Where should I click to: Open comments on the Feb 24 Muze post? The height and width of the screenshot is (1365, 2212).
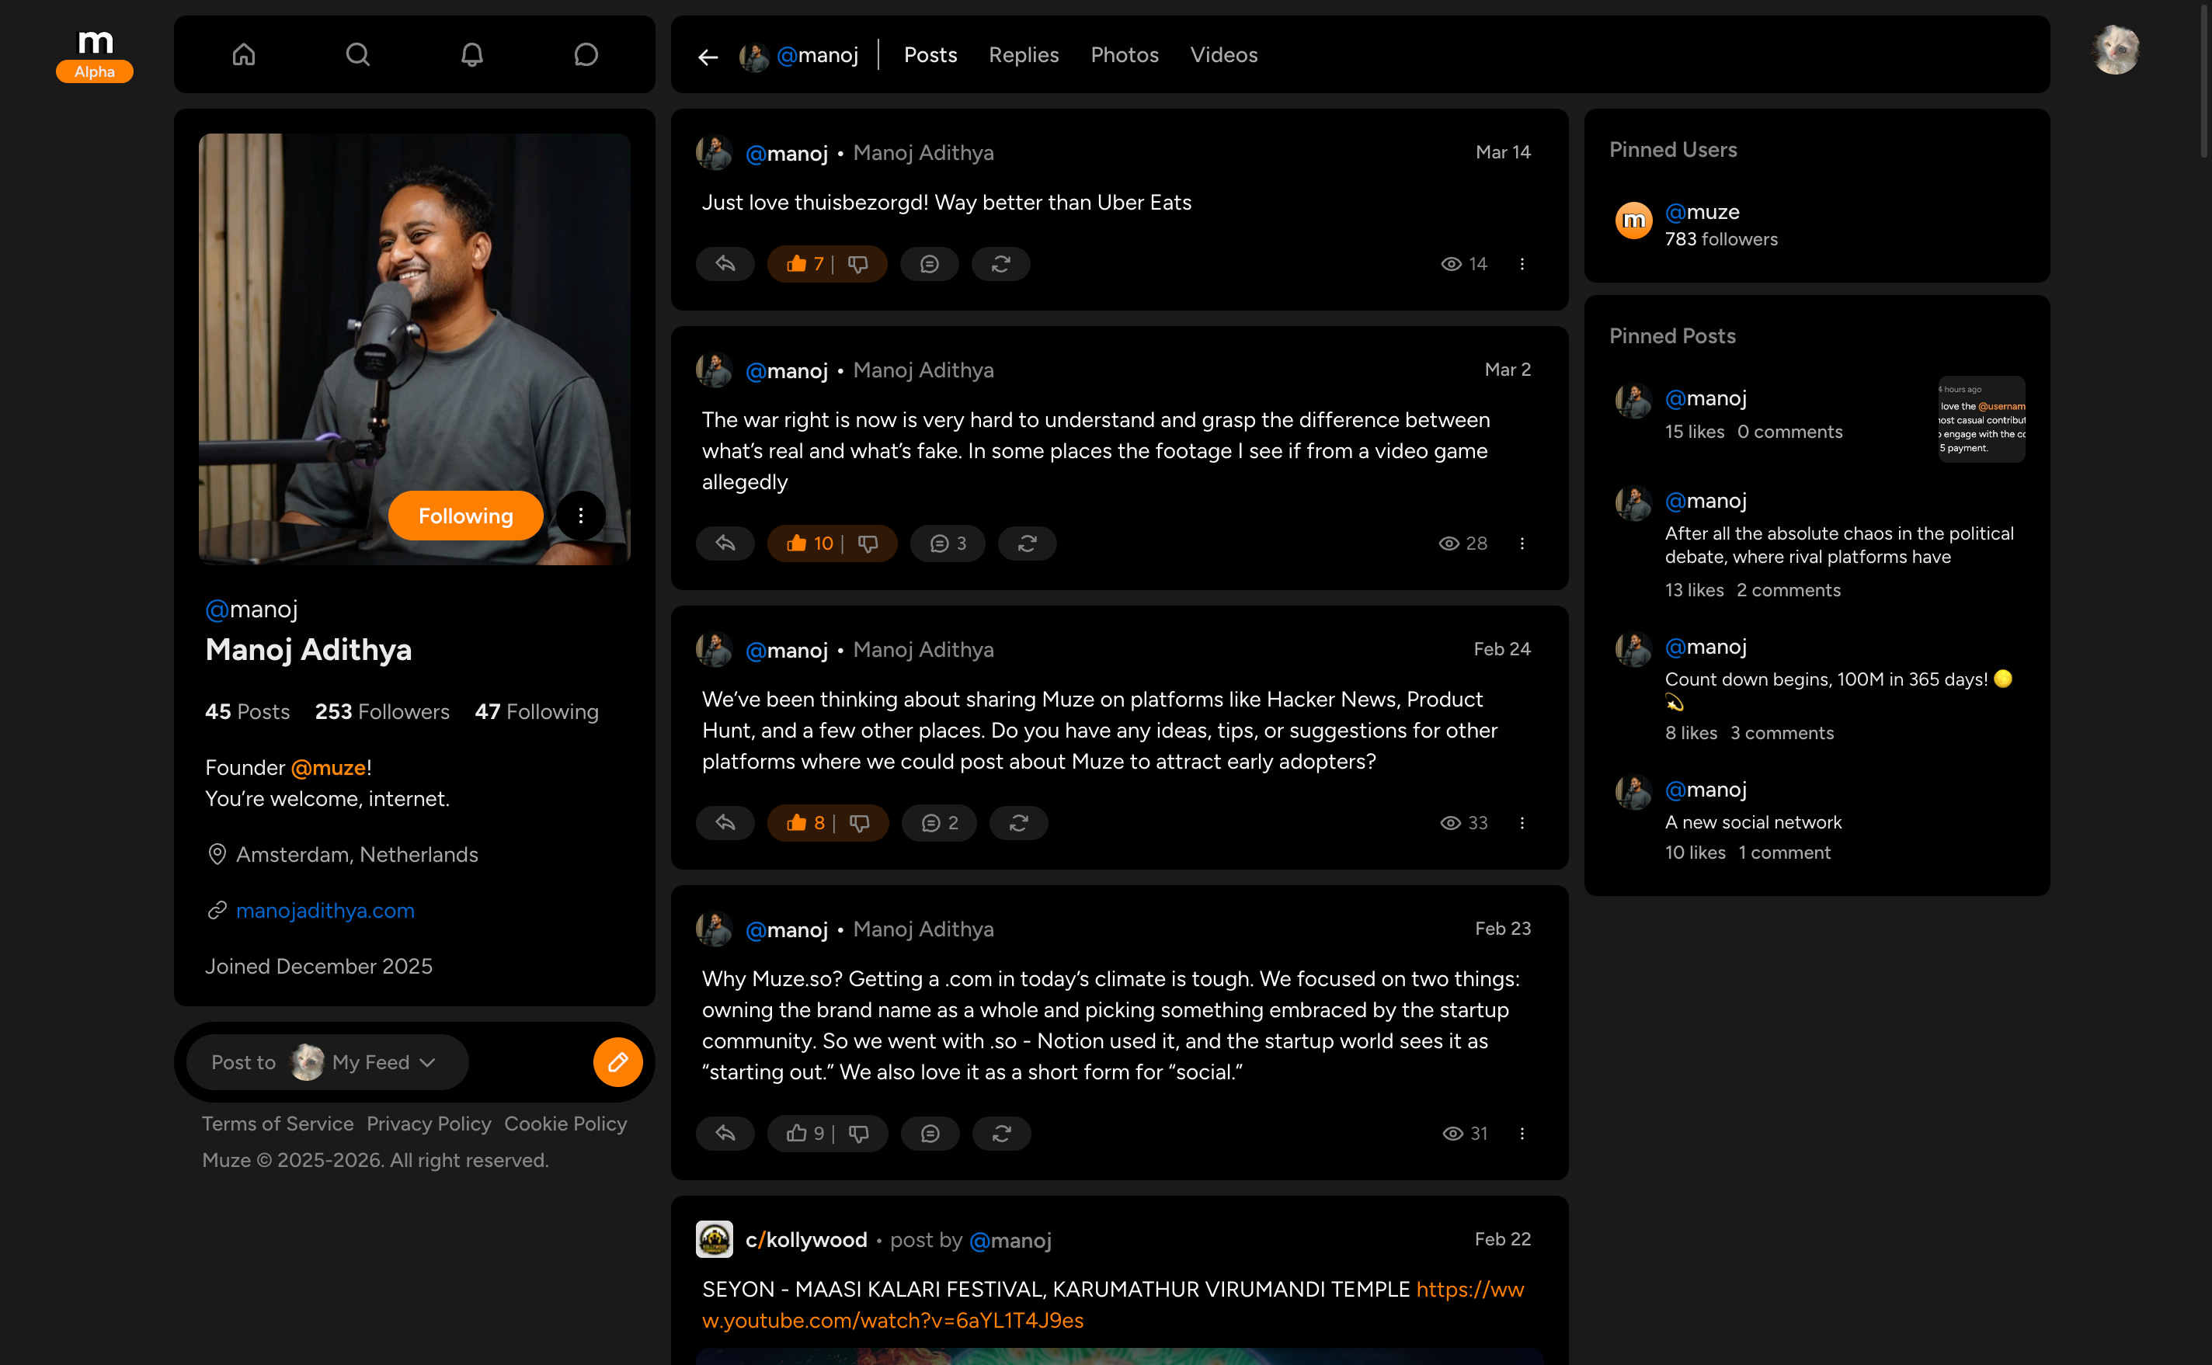point(939,822)
